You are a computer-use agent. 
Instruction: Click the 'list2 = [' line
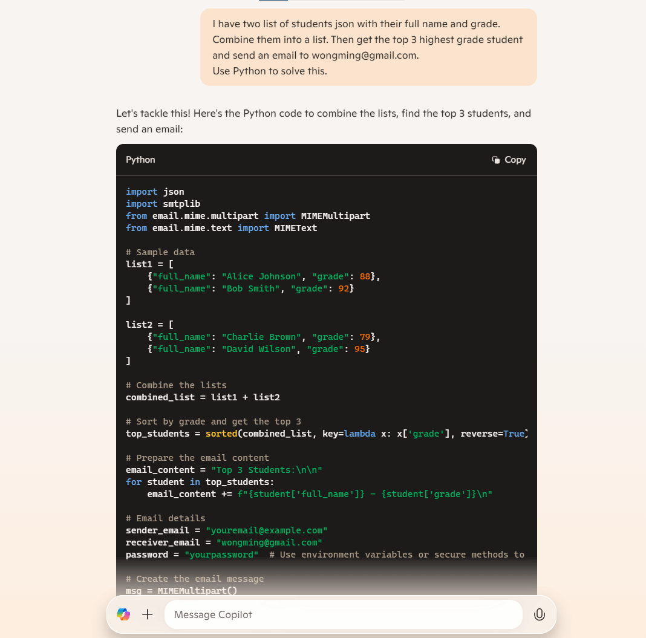[x=149, y=325]
